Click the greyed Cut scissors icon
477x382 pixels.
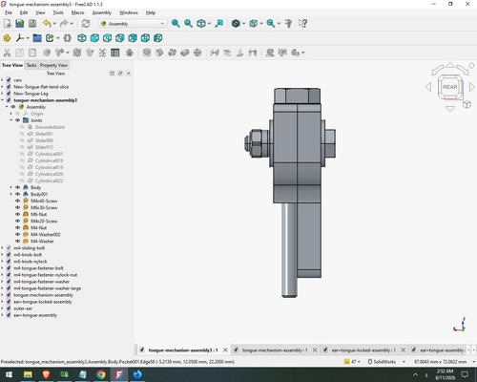7,53
